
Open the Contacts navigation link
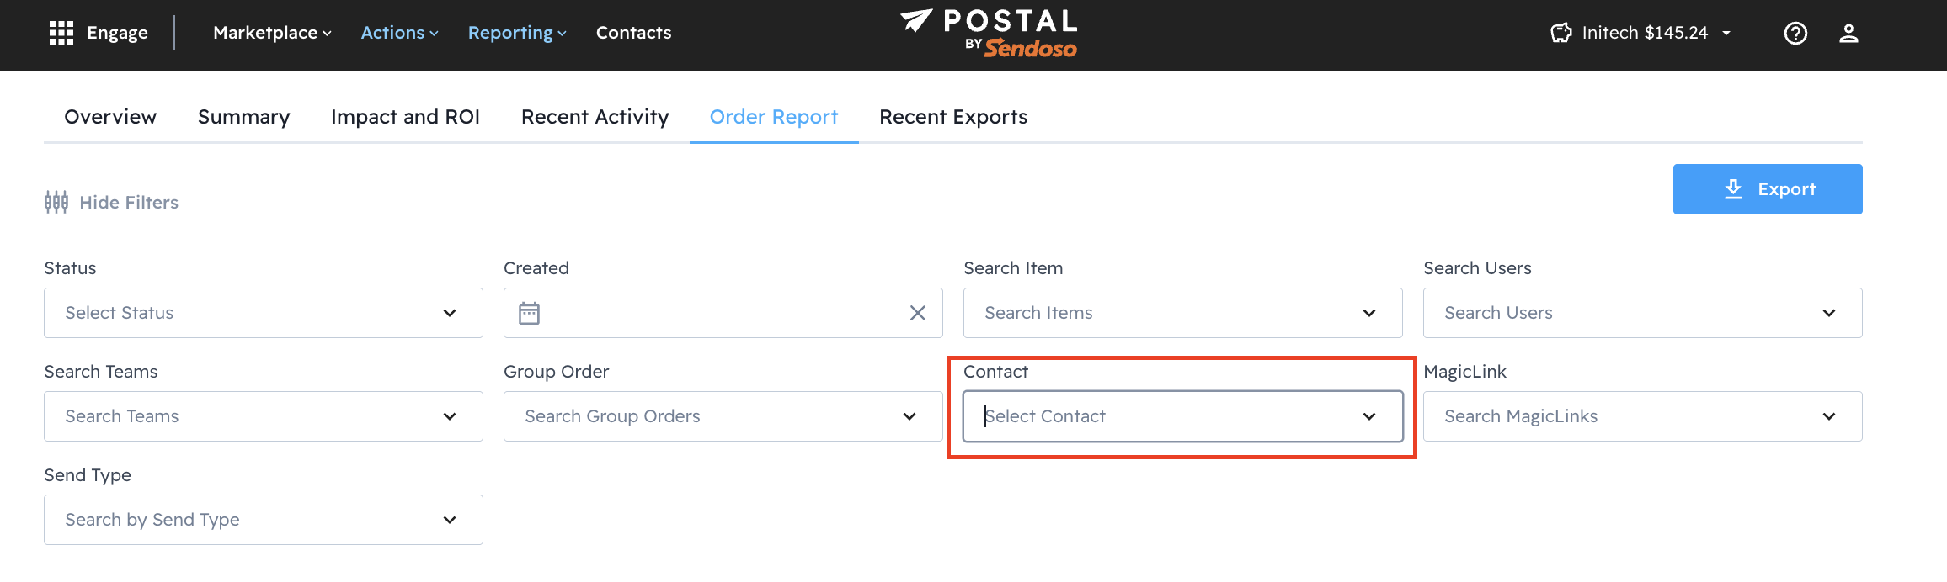click(633, 33)
